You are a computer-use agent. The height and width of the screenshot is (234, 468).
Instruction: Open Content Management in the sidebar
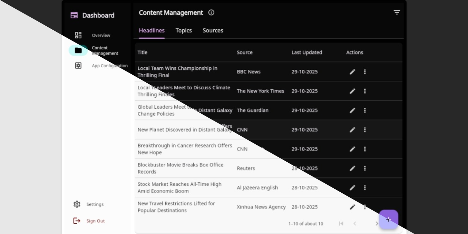point(78,50)
